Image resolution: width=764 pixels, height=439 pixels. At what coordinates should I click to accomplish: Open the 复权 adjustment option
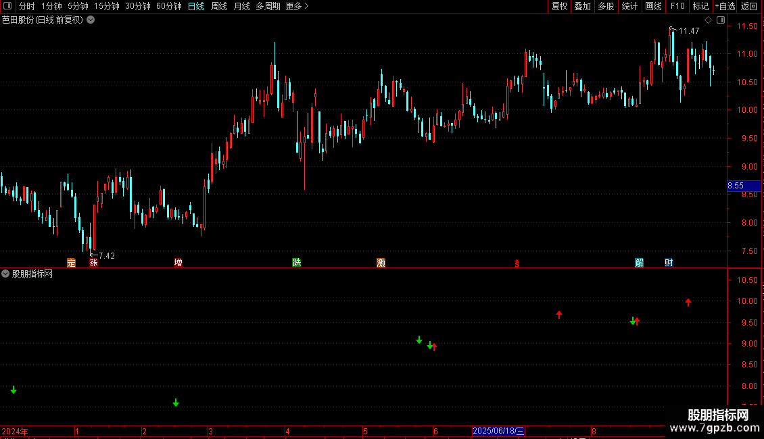pos(559,6)
